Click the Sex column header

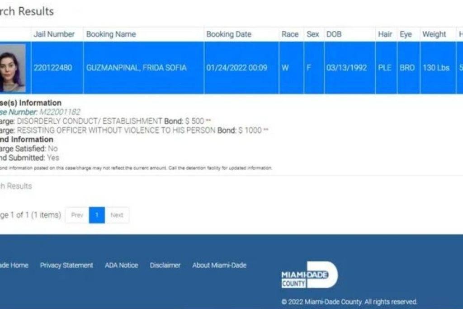[x=312, y=34]
